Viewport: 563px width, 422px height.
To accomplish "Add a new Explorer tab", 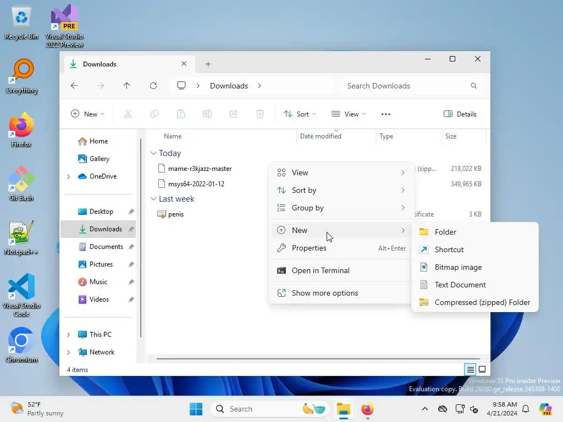I will click(x=208, y=64).
